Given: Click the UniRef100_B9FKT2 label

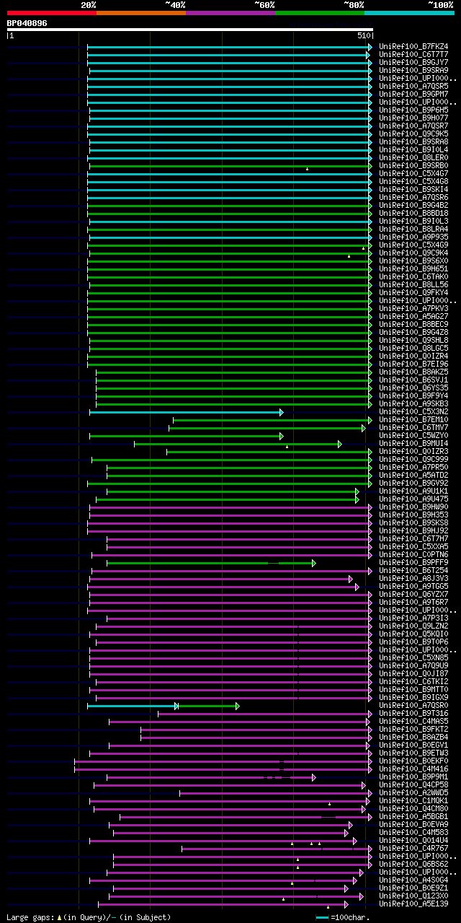Looking at the screenshot, I should coord(413,729).
